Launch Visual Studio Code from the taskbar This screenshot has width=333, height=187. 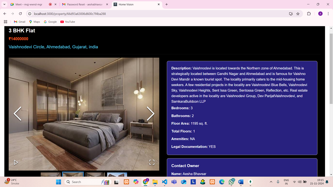click(x=164, y=182)
